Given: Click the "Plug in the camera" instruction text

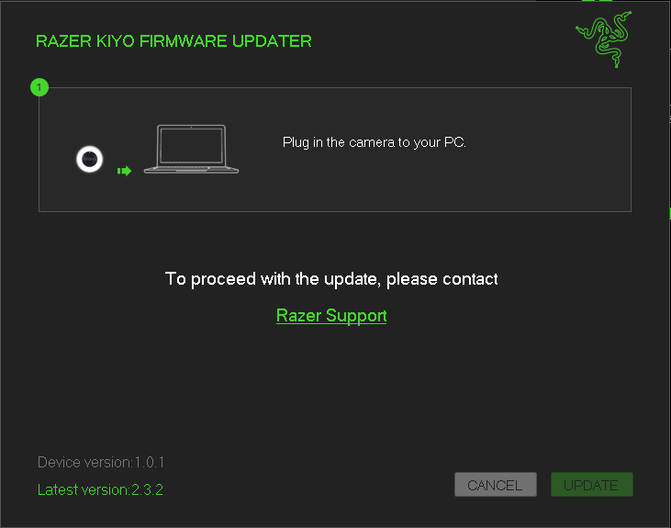Looking at the screenshot, I should [x=374, y=142].
